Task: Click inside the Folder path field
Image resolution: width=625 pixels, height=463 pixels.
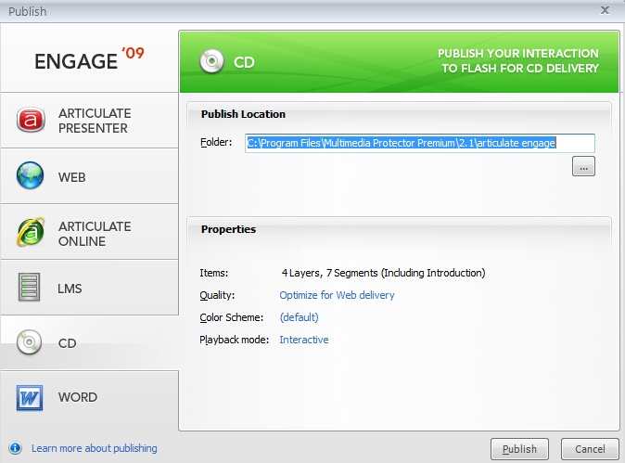Action: pyautogui.click(x=419, y=143)
